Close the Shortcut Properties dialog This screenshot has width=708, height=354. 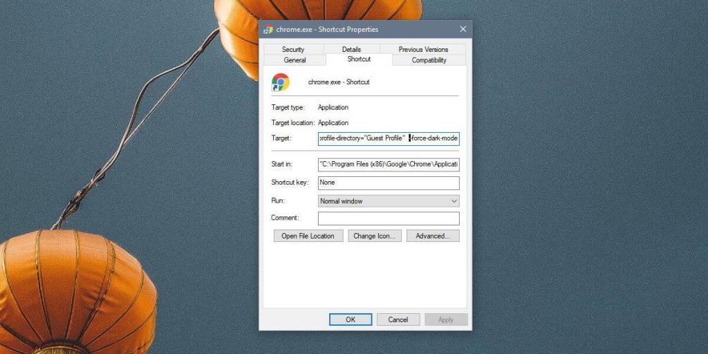tap(463, 30)
